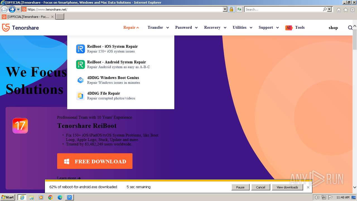Viewport: 357px width, 201px height.
Task: Open the browser Home icon
Action: click(x=339, y=10)
